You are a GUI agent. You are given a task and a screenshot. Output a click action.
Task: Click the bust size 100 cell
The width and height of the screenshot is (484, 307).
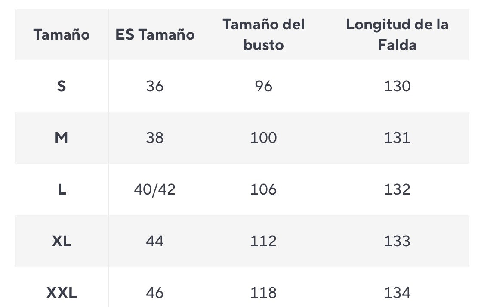click(x=263, y=138)
